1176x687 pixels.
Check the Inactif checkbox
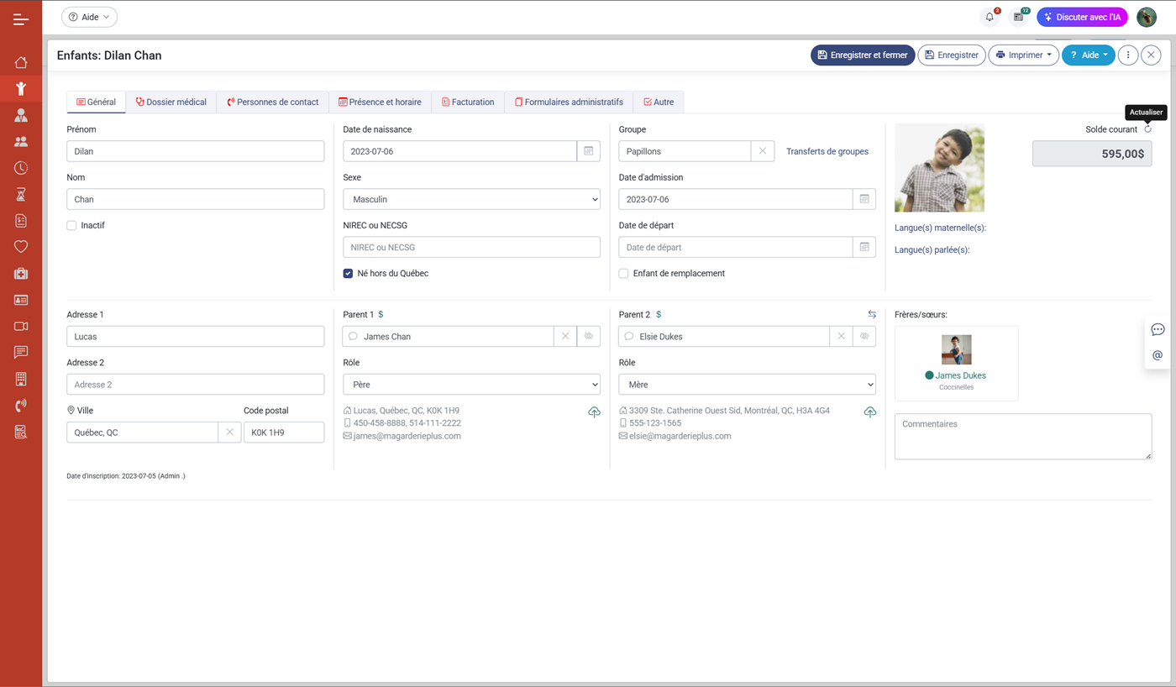point(71,226)
